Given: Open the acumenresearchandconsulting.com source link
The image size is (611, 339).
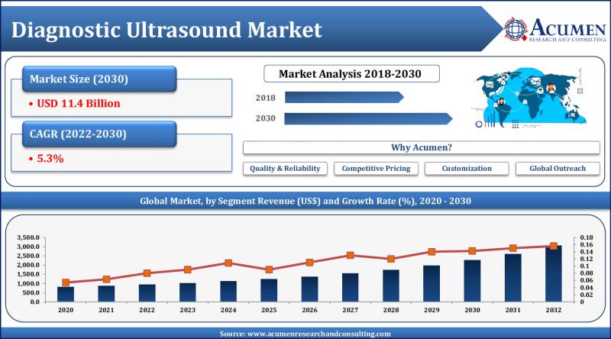Looking at the screenshot, I should (x=319, y=334).
